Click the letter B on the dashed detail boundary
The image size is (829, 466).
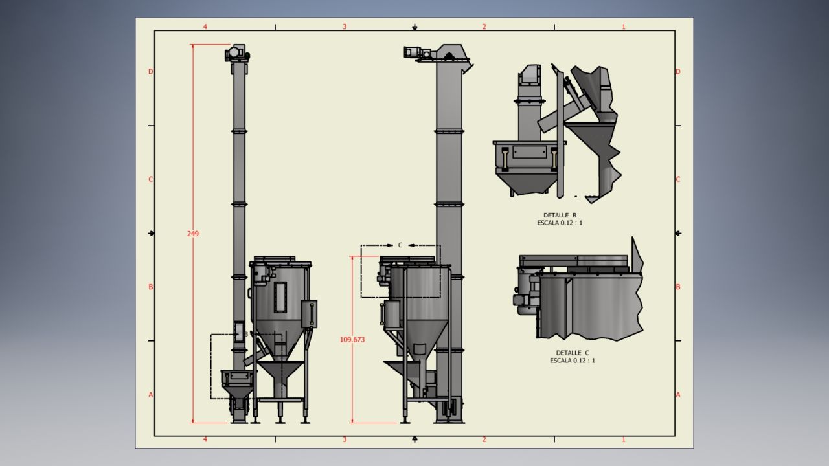coord(245,334)
